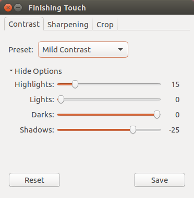Switch to the Sharpening tab
The width and height of the screenshot is (194, 198).
[x=68, y=25]
